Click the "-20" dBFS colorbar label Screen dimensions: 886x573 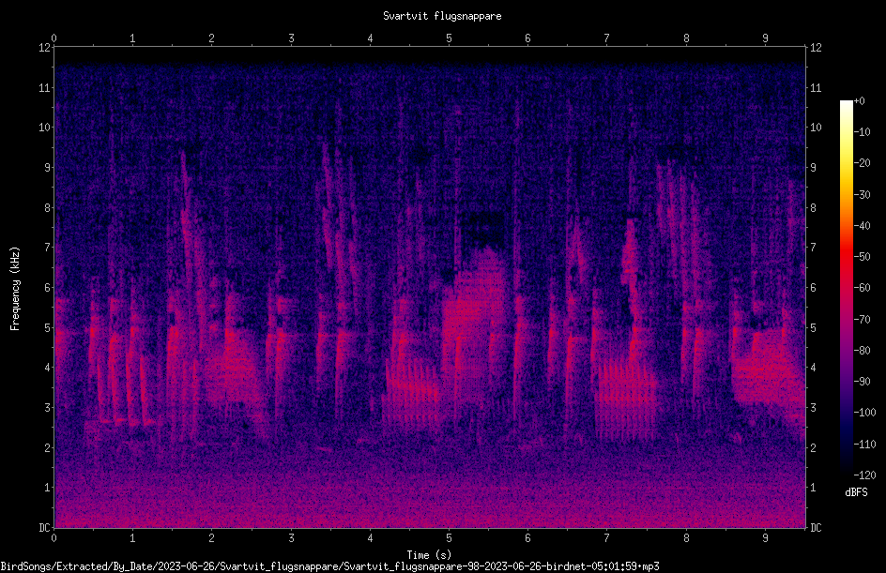pos(862,163)
